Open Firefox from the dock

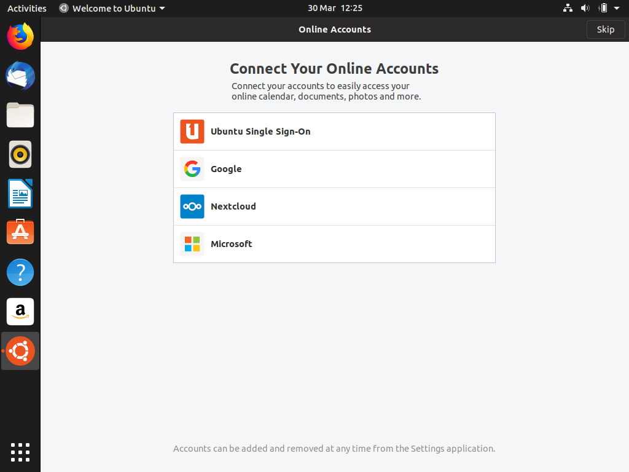(x=20, y=36)
